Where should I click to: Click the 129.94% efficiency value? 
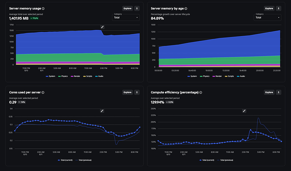[157, 102]
